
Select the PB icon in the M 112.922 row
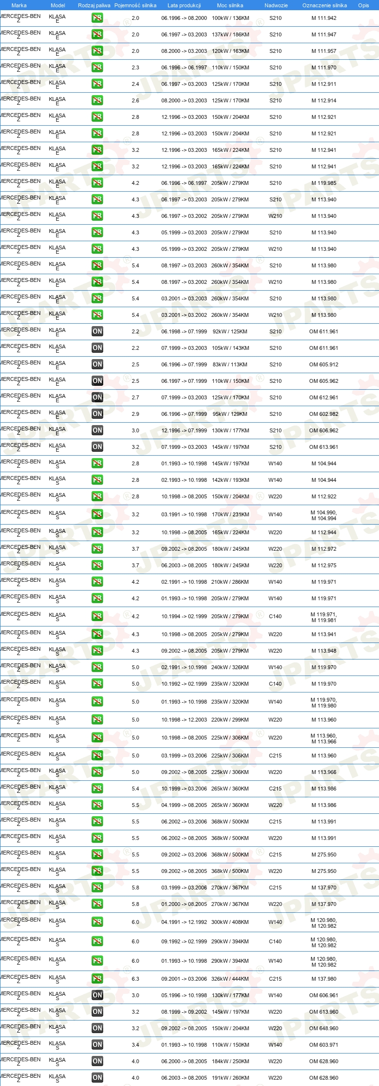[97, 496]
